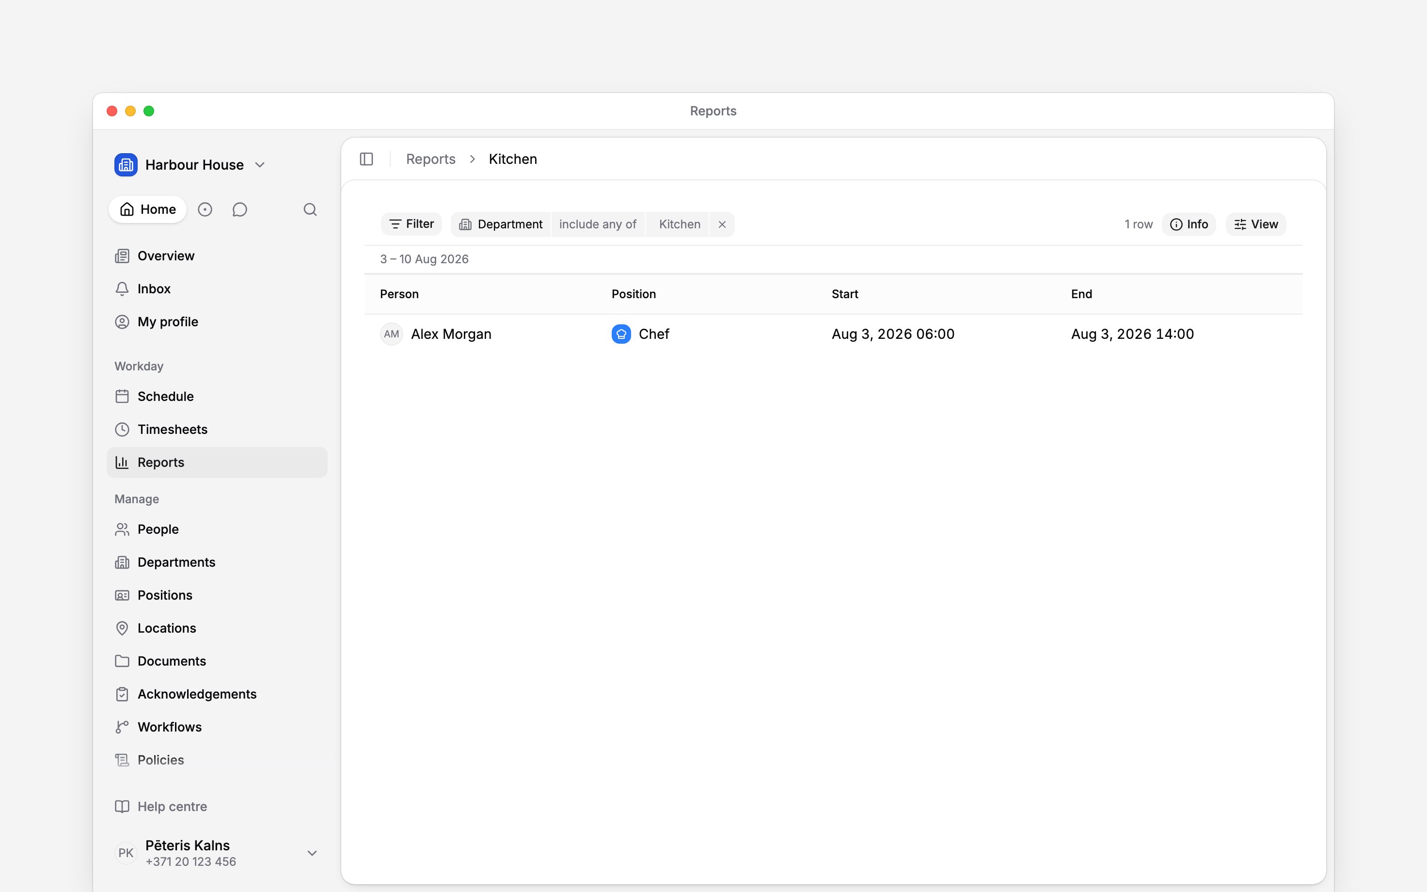
Task: Open Workflows in the sidebar
Action: (216, 727)
